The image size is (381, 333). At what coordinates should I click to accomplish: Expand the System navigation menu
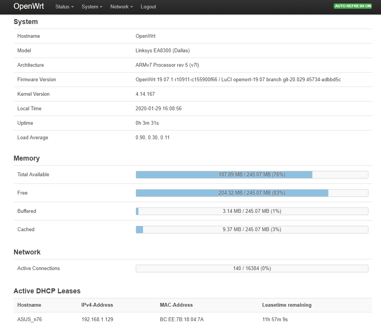pyautogui.click(x=92, y=7)
